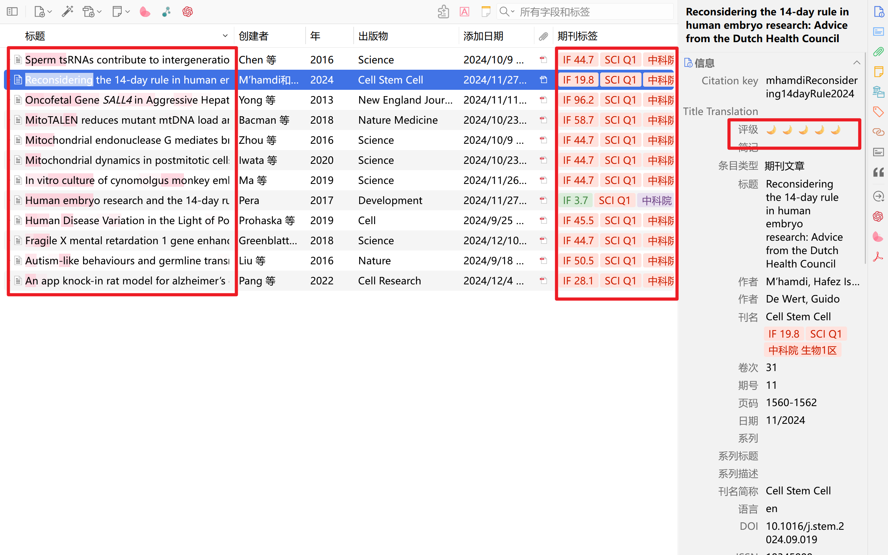The width and height of the screenshot is (888, 555).
Task: Collapse the 信息 section chevron
Action: click(x=856, y=63)
